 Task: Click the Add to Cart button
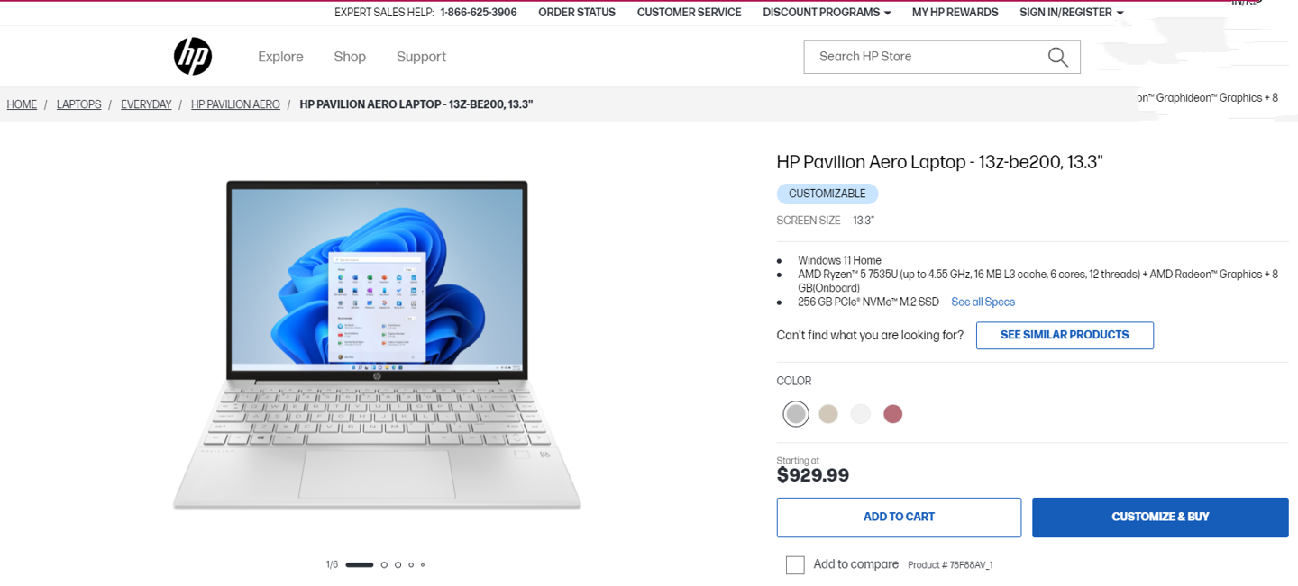[x=899, y=518]
